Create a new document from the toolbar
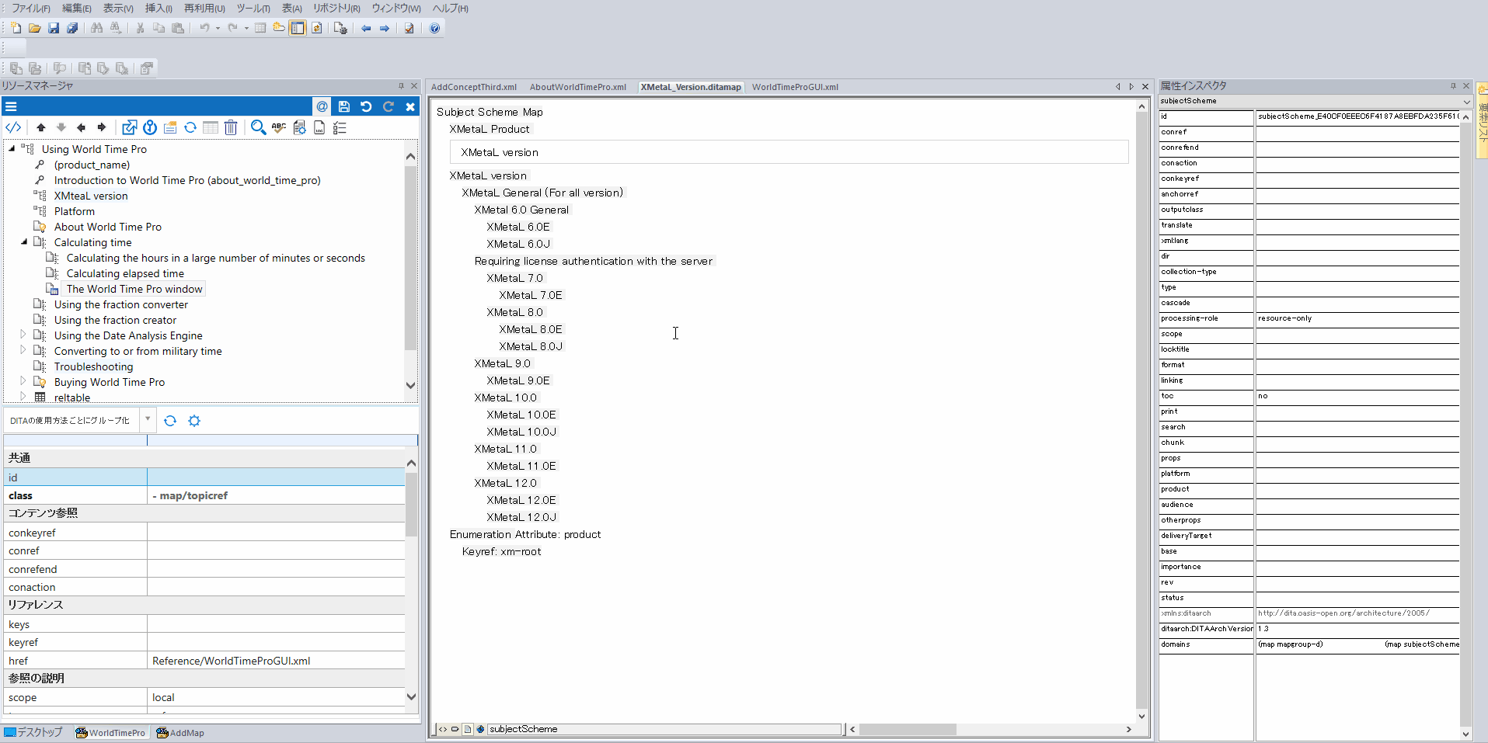1488x743 pixels. 16,28
